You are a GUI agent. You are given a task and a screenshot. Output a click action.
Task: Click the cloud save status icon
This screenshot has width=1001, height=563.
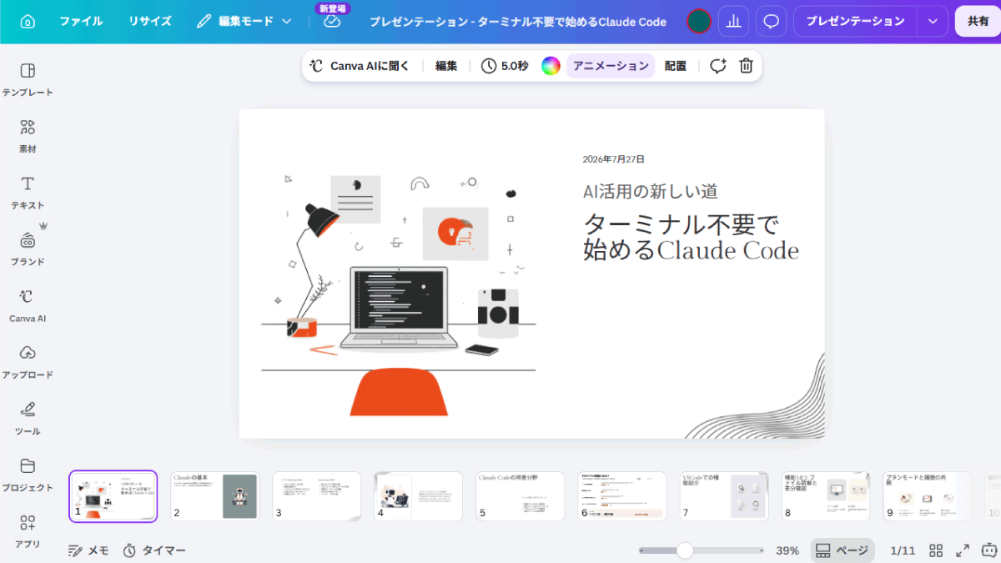[332, 22]
